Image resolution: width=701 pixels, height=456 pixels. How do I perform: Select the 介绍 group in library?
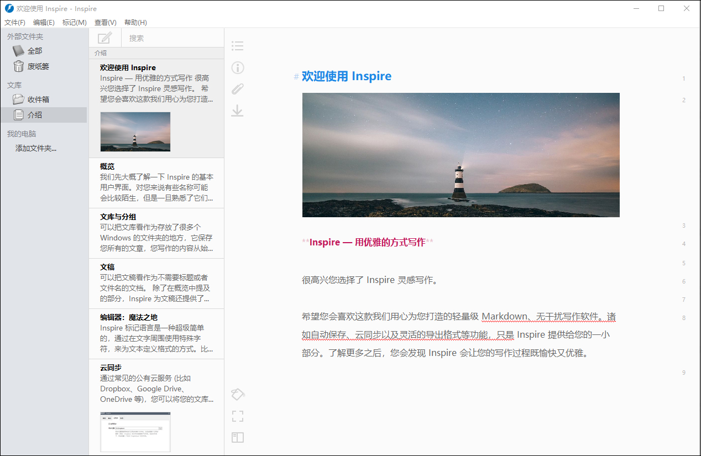click(x=43, y=115)
